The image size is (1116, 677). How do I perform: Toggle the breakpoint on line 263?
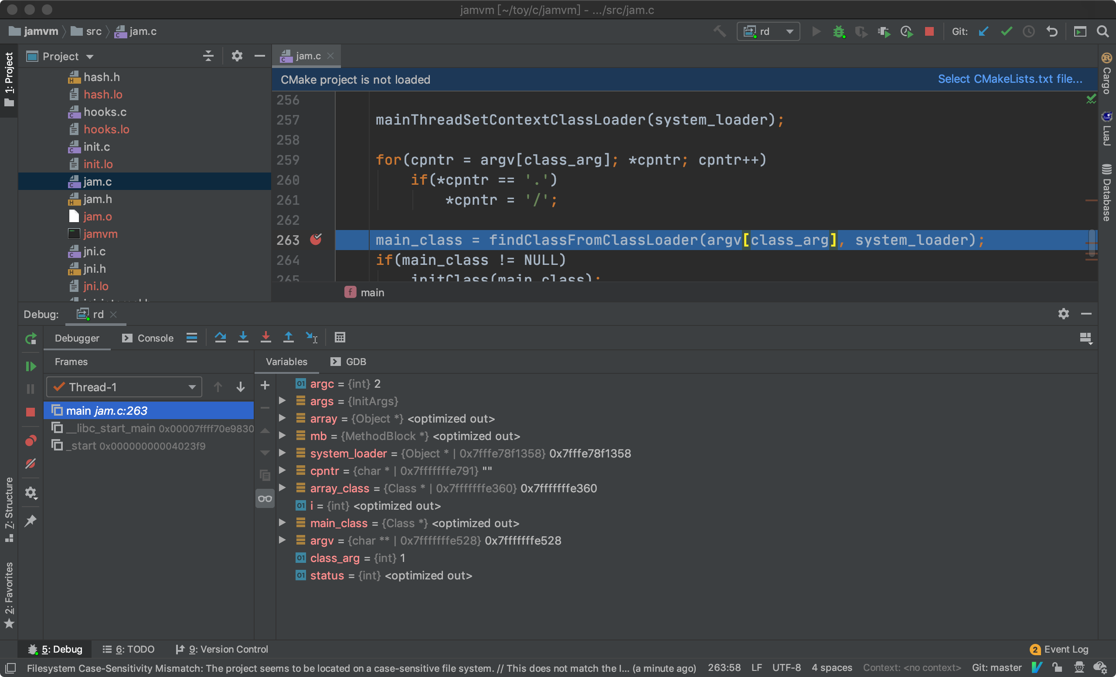coord(316,240)
